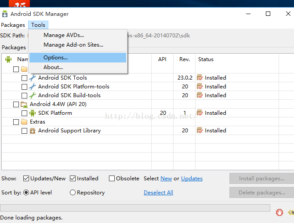The width and height of the screenshot is (294, 223).
Task: Click the installed status icon for Build-tools
Action: (200, 95)
